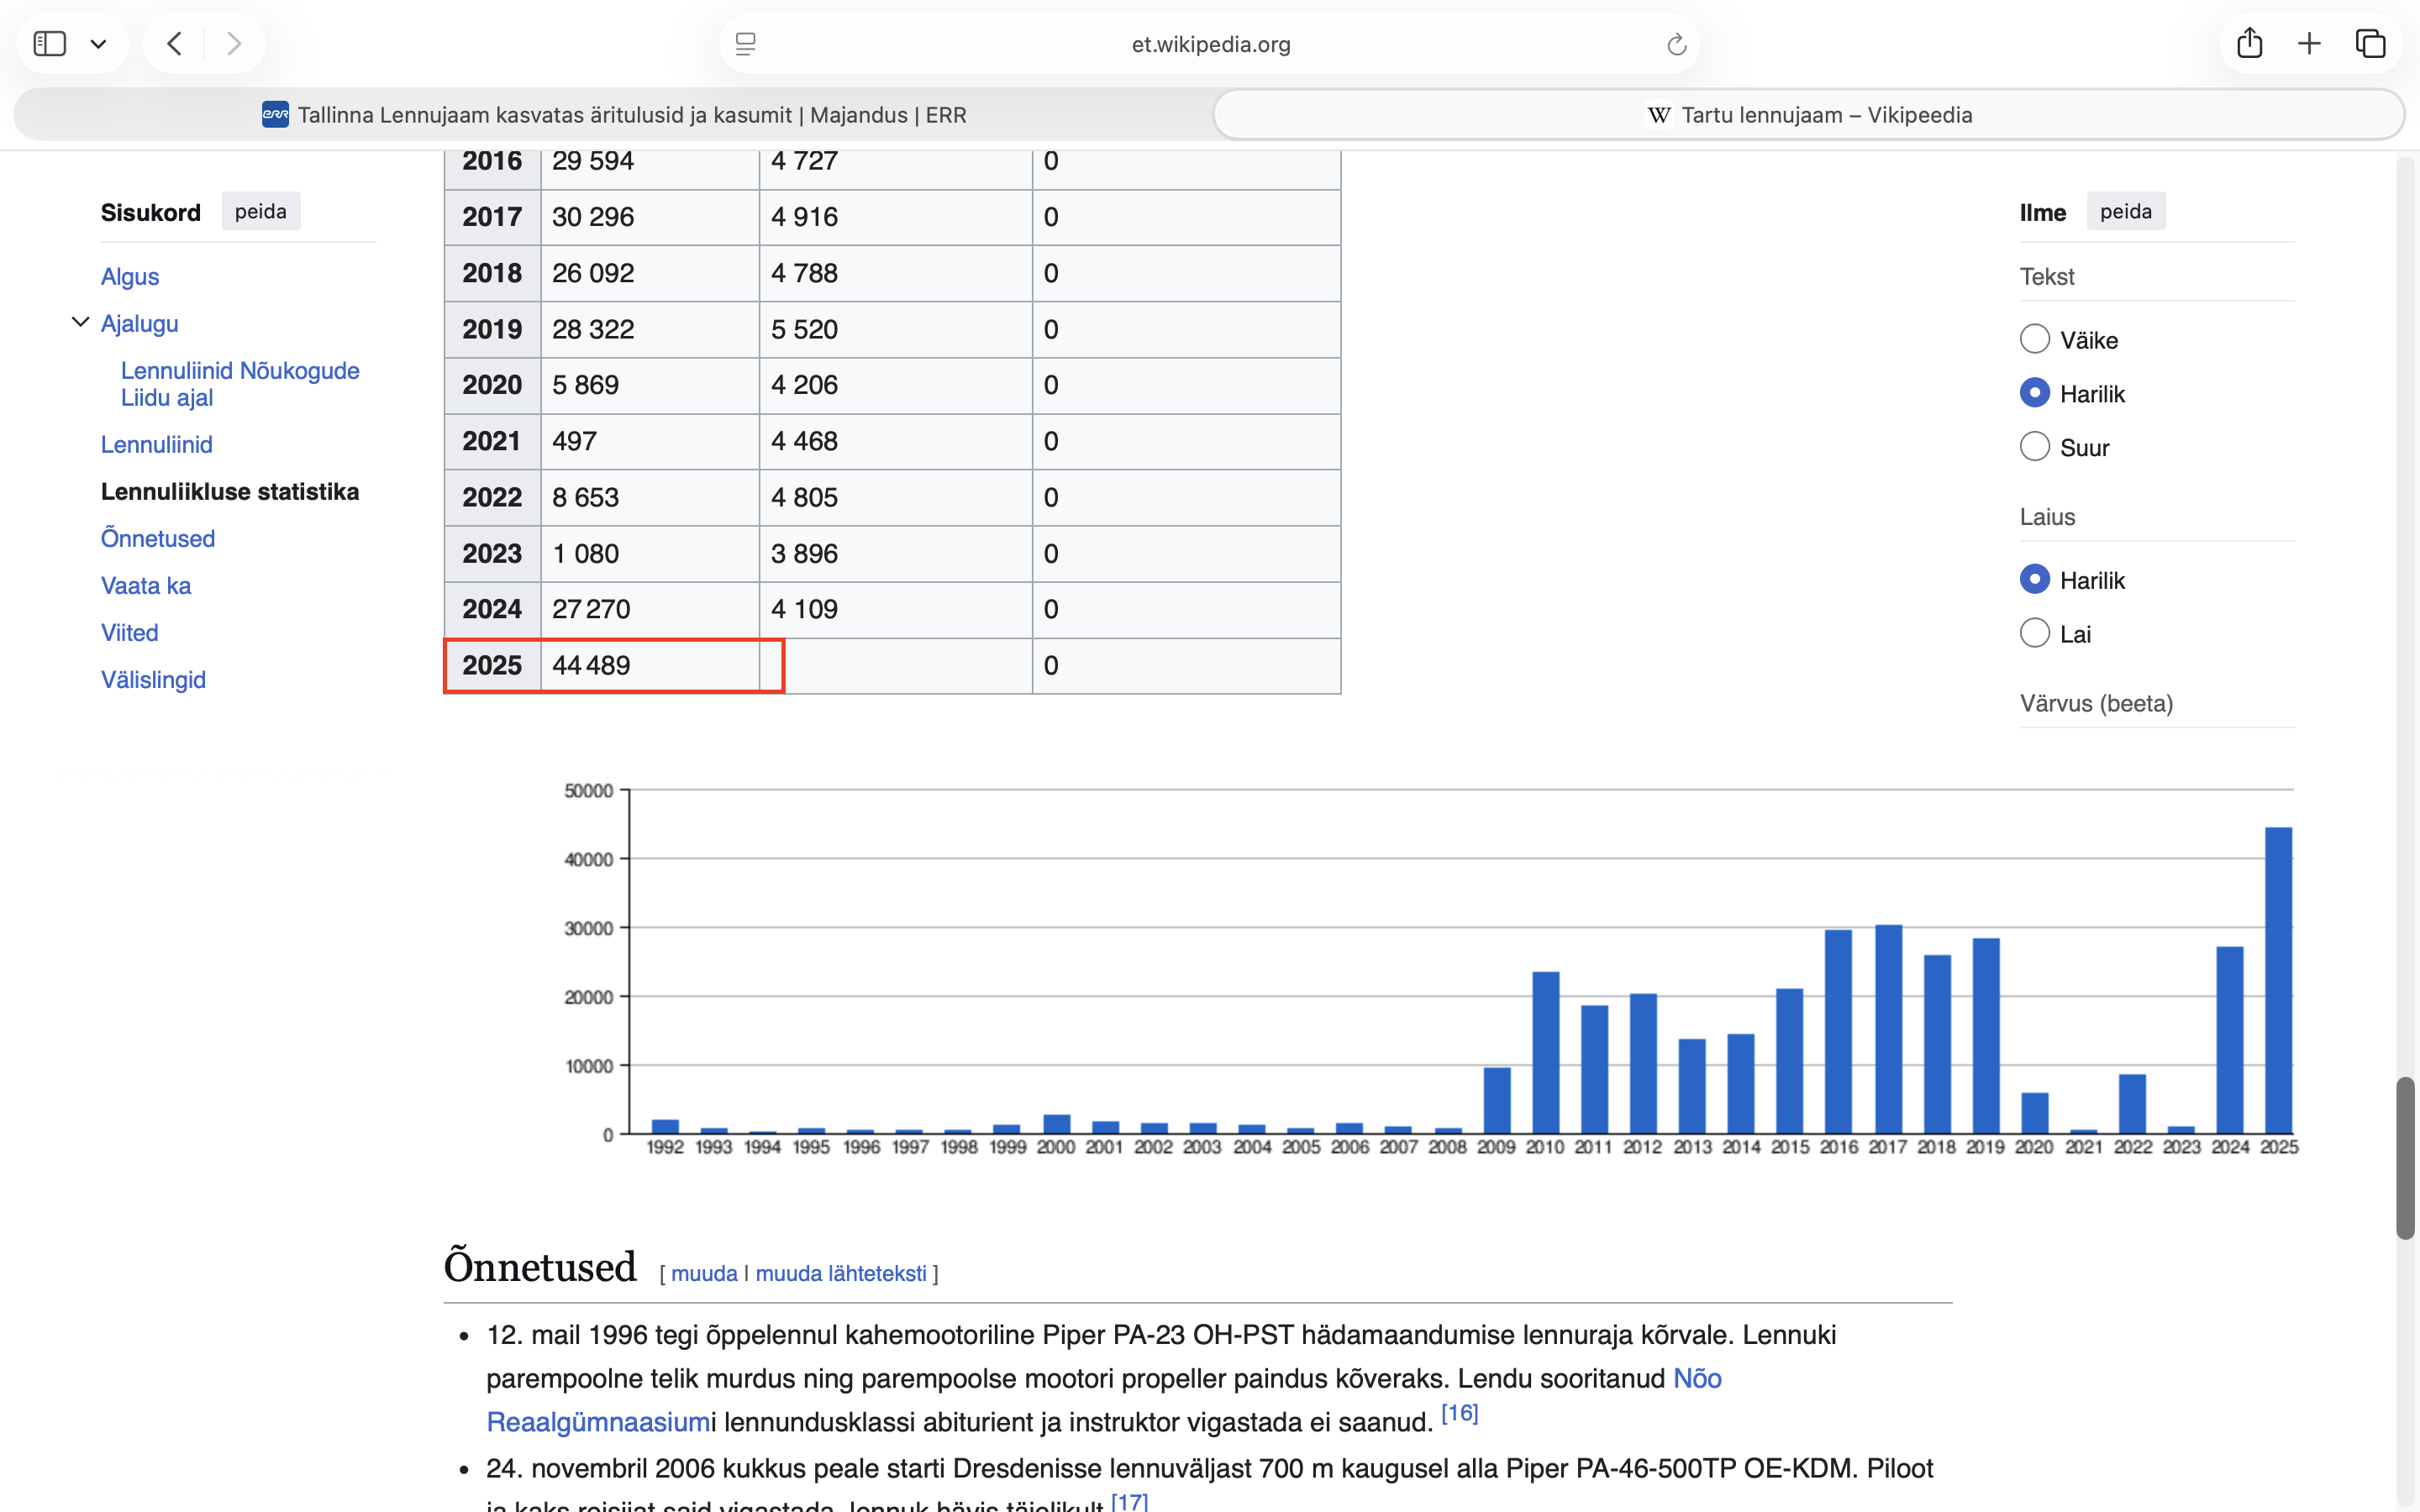Select the Väike text size radio button

2034,339
